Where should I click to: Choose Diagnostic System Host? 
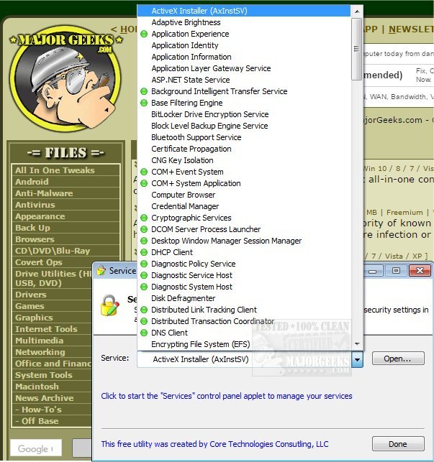pos(244,287)
